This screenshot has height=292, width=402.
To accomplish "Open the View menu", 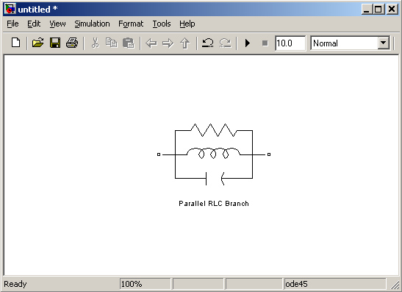I will pos(57,24).
